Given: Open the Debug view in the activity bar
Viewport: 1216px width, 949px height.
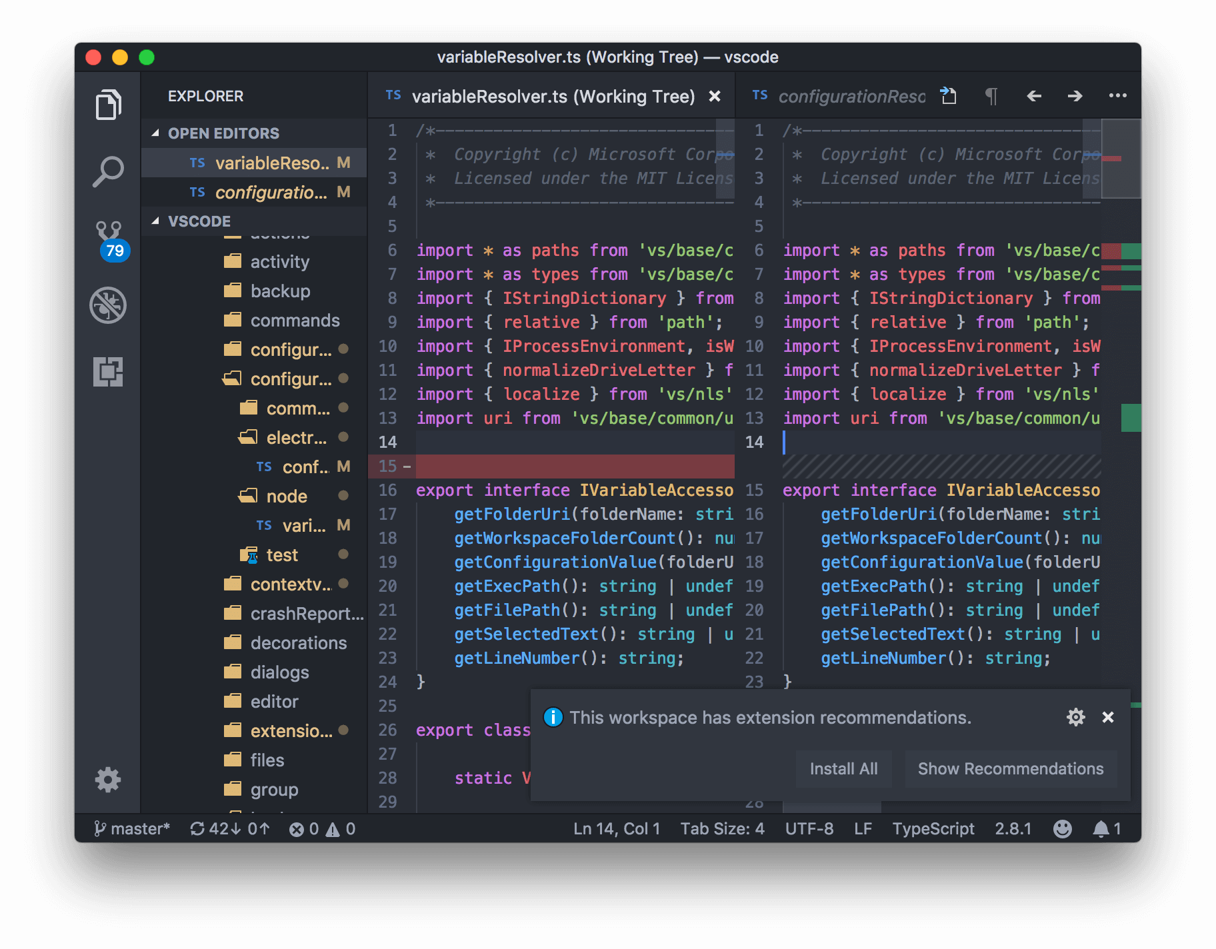Looking at the screenshot, I should tap(108, 305).
